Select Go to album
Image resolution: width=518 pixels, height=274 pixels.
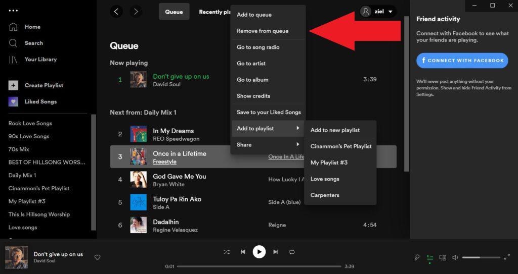coord(268,79)
